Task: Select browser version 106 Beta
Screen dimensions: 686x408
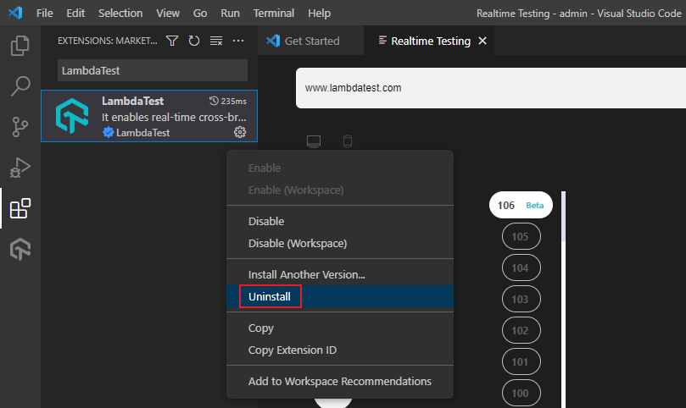Action: tap(521, 205)
